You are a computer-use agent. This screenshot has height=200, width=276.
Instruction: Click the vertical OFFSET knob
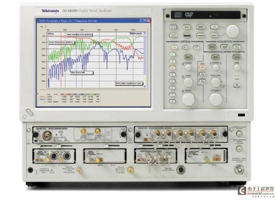[x=188, y=82]
